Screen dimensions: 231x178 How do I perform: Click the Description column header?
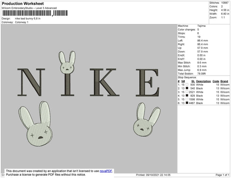click(x=203, y=81)
